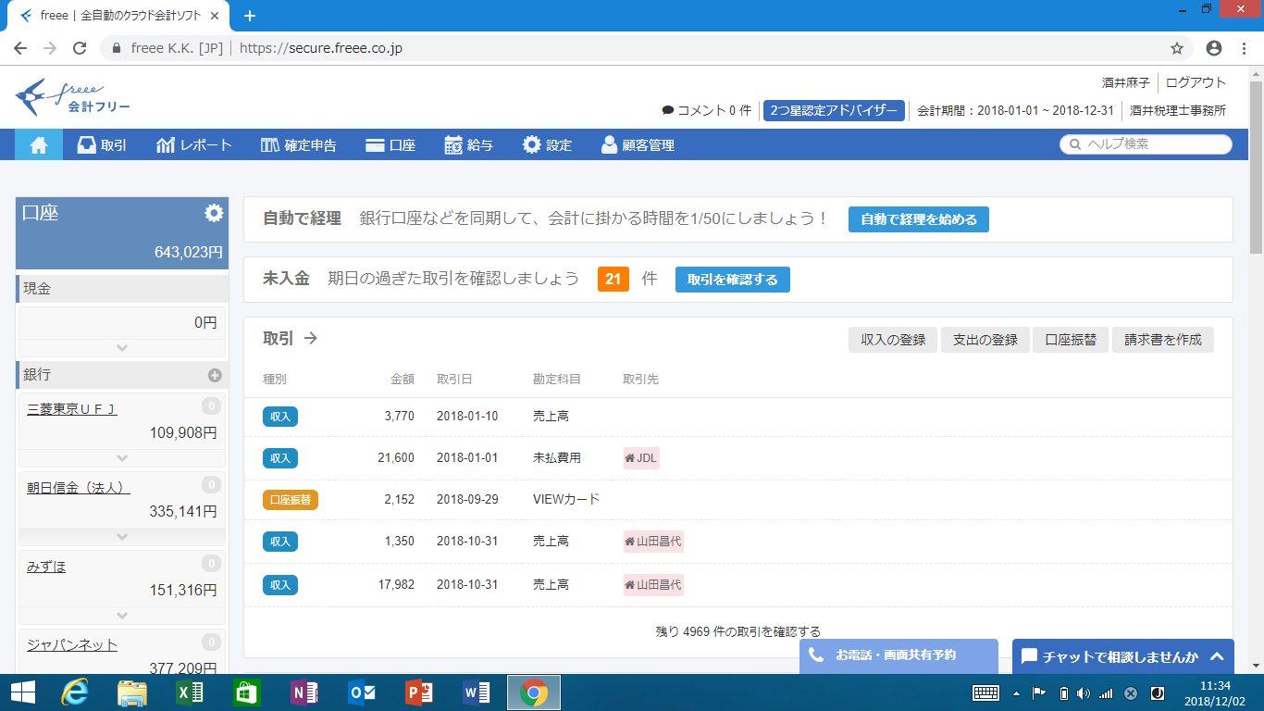Open the 顧客管理 menu

tap(638, 144)
